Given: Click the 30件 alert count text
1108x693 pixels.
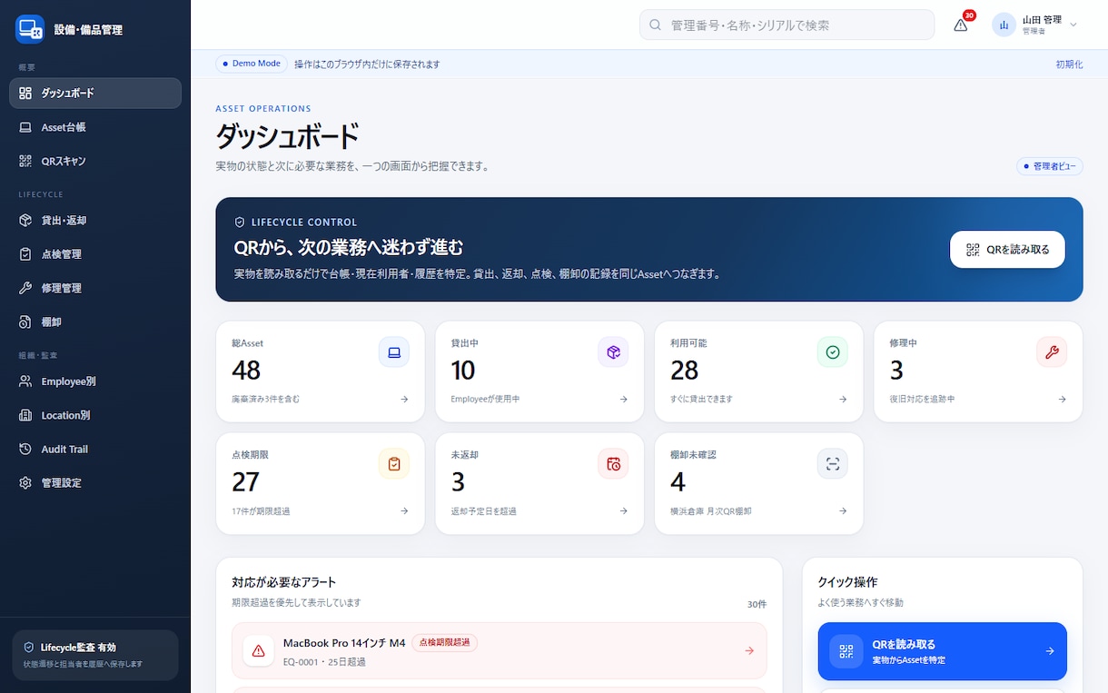Looking at the screenshot, I should tap(757, 604).
